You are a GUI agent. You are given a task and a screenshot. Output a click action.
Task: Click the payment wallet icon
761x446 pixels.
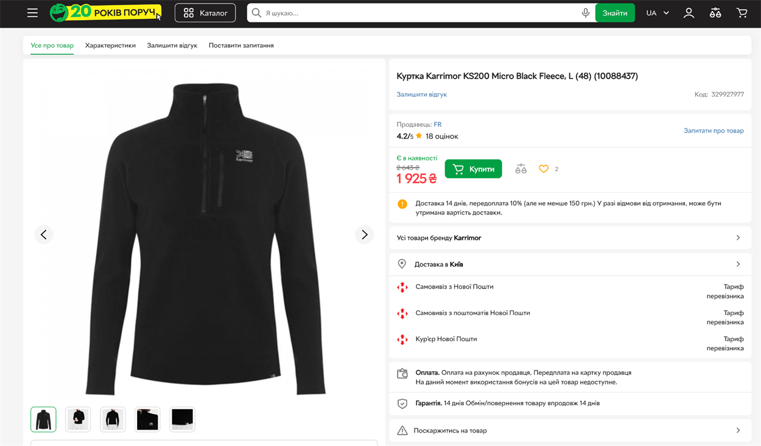402,374
